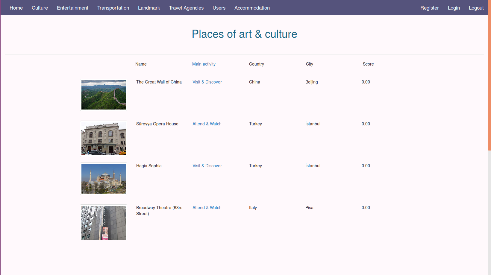Click the Name column header
Image resolution: width=491 pixels, height=275 pixels.
click(141, 64)
